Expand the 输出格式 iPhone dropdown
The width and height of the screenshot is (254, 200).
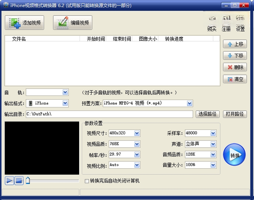tap(65, 103)
